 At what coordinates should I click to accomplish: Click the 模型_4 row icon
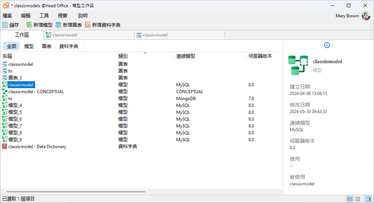coord(5,105)
